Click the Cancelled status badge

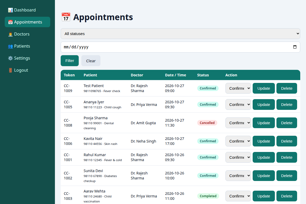click(x=207, y=123)
